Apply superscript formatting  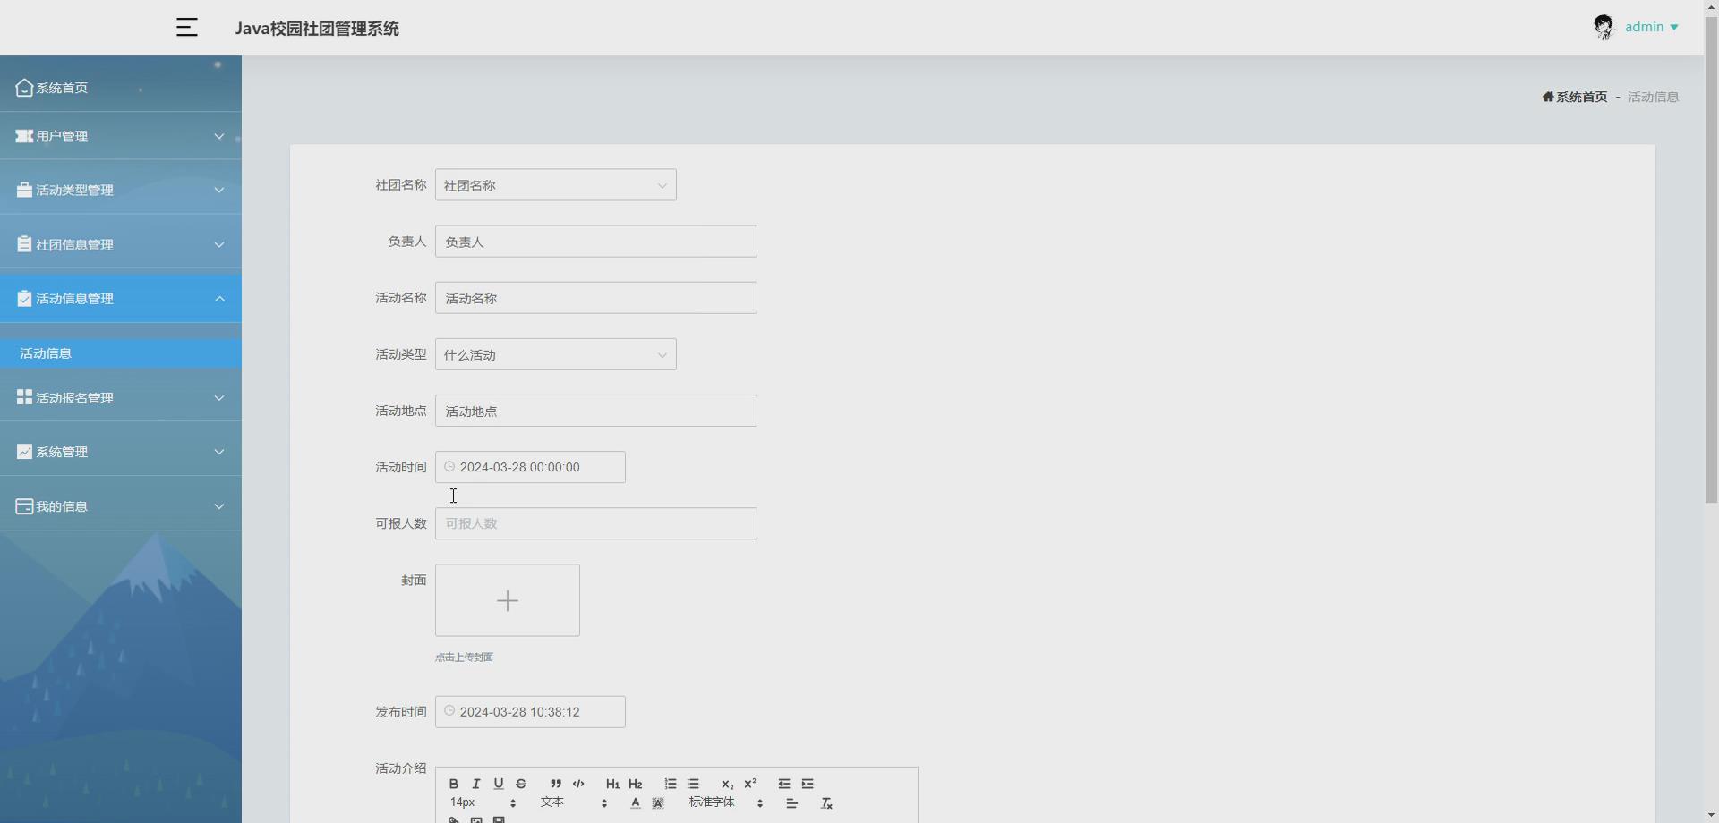click(x=750, y=784)
